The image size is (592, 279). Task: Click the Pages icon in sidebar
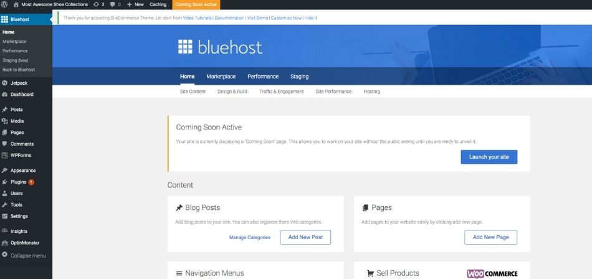coord(4,133)
